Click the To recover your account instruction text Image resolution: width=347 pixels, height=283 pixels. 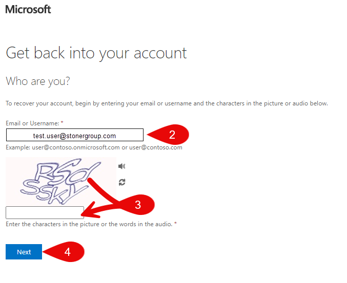(167, 103)
